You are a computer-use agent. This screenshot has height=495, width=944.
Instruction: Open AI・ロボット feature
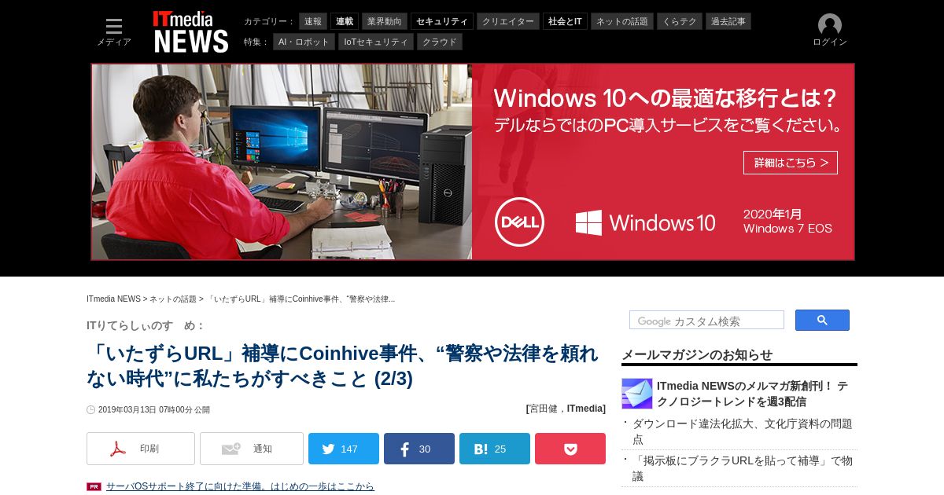pos(304,42)
